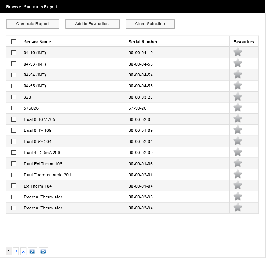The height and width of the screenshot is (258, 268).
Task: Click favourite star for sensor 04-10 (INT)
Action: pyautogui.click(x=237, y=53)
